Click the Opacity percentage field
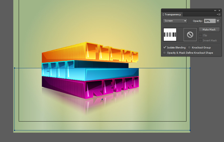The height and width of the screenshot is (142, 224). point(210,21)
